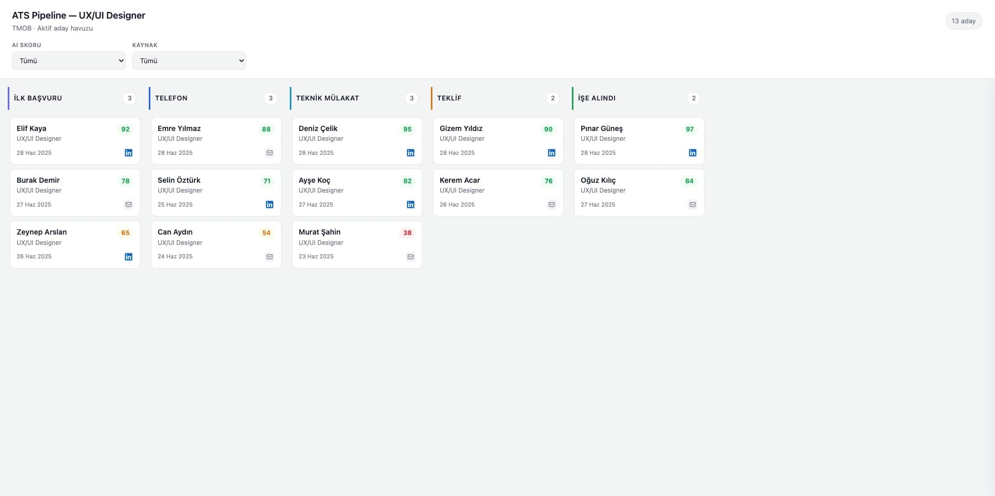Open Gizem Yıldız candidate card

point(498,141)
